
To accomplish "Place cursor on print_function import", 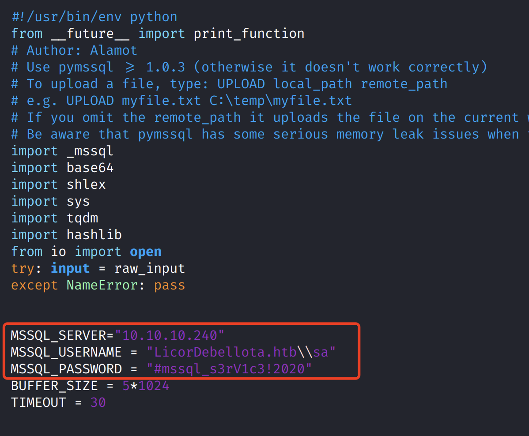I will click(x=249, y=34).
